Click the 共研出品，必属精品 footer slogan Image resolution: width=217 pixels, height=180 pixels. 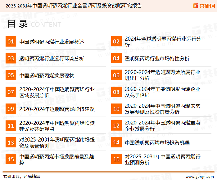pyautogui.click(x=22, y=177)
